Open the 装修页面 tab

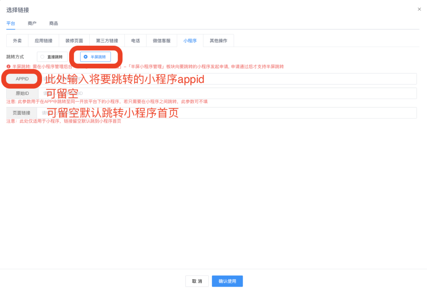[73, 40]
